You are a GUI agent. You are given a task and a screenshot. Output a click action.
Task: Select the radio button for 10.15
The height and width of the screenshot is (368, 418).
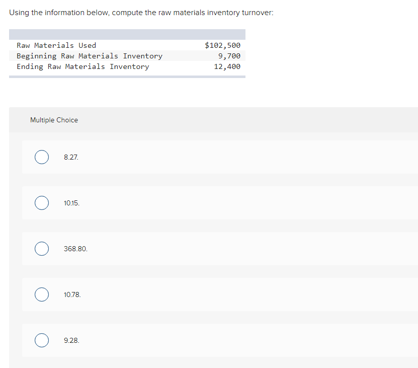tap(42, 203)
